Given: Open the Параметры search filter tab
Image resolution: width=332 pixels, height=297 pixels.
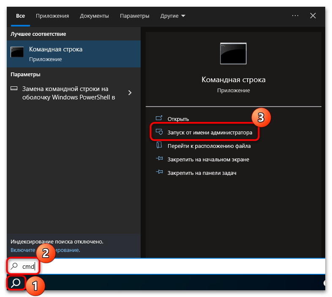Looking at the screenshot, I should pyautogui.click(x=134, y=16).
